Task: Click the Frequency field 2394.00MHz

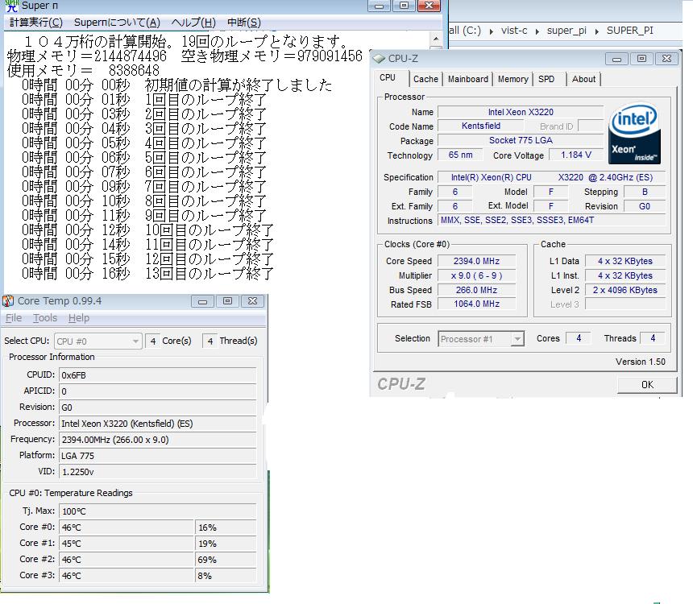Action: coord(157,440)
